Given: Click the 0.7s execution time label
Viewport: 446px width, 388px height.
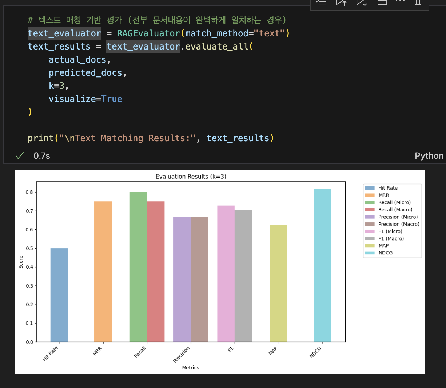Looking at the screenshot, I should [42, 156].
